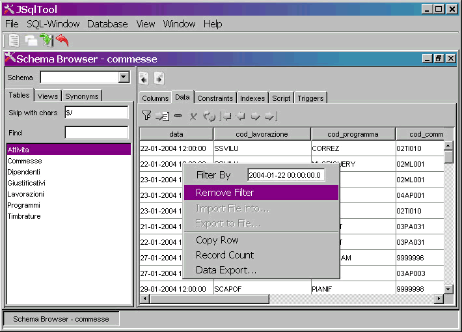The width and height of the screenshot is (462, 332).
Task: Click the previous table page-arrow icon
Action: click(x=144, y=78)
